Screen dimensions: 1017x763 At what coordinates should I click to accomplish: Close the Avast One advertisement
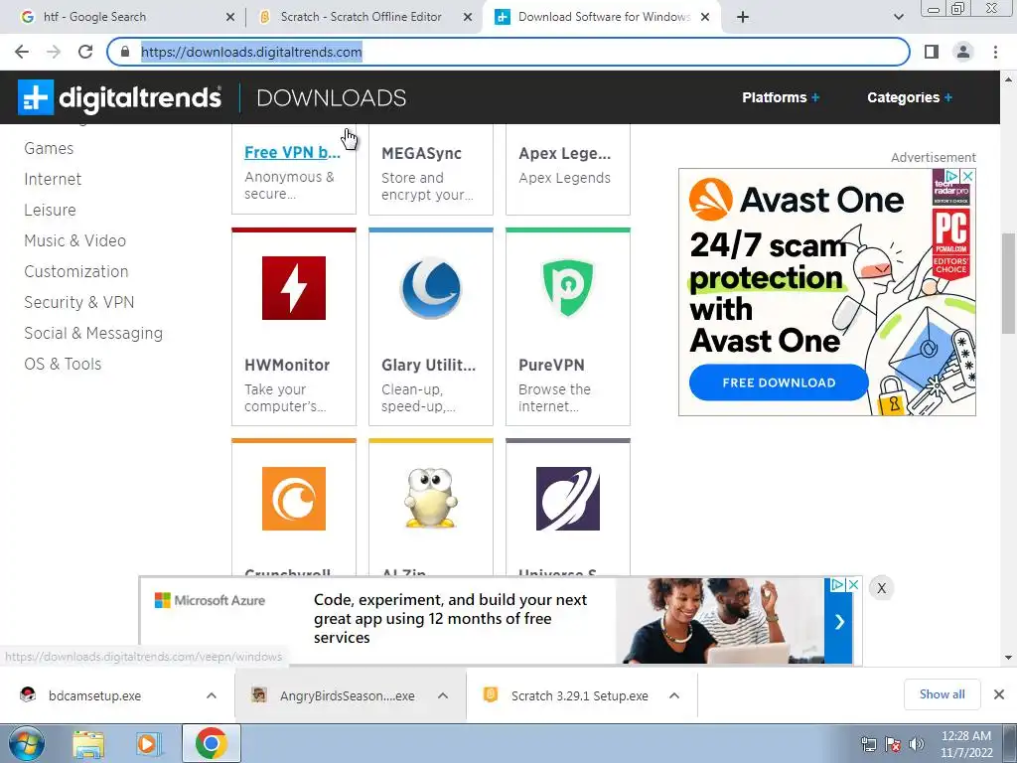point(967,176)
